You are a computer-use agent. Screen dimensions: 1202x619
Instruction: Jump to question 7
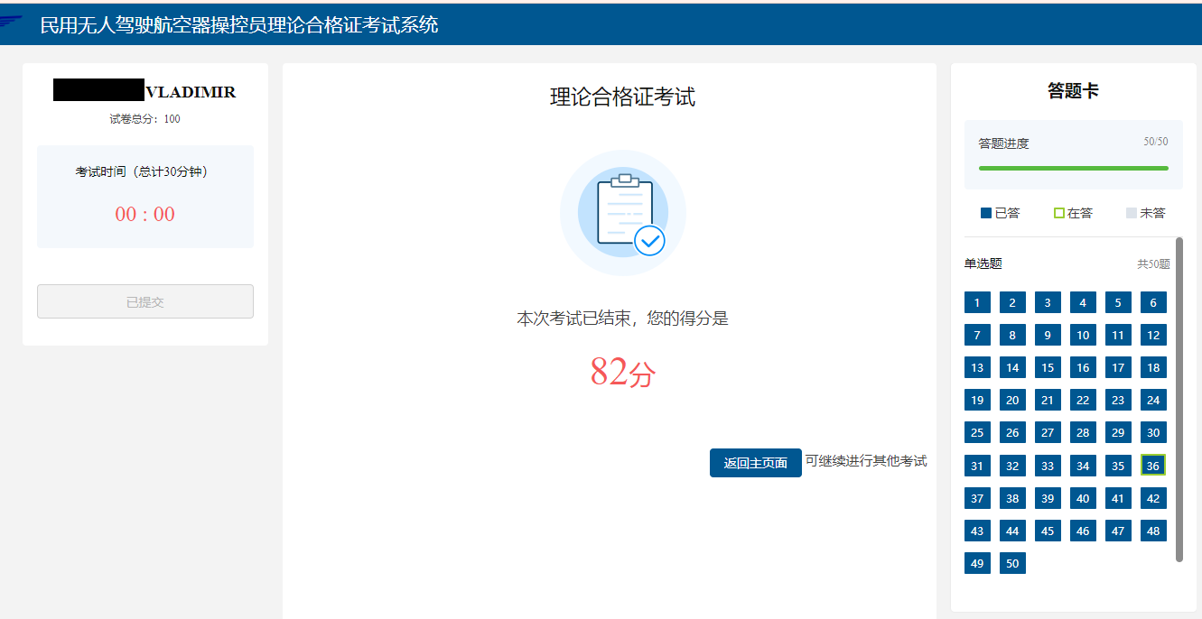click(977, 335)
